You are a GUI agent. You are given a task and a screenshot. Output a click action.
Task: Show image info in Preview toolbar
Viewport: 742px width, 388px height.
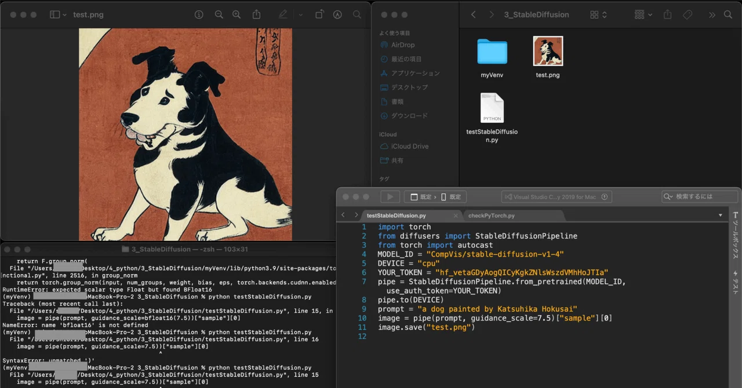(x=199, y=14)
